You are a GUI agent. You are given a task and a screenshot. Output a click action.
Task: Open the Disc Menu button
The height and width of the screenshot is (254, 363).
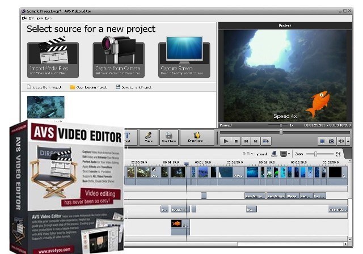[x=169, y=138]
